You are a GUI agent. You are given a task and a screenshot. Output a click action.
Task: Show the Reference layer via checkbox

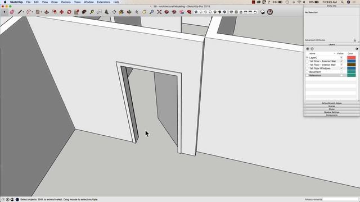341,75
